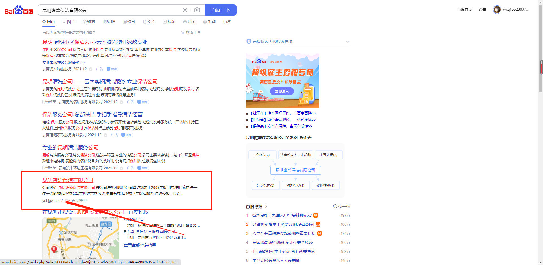
Task: Open the wxq16623037 account name
Action: [x=516, y=10]
